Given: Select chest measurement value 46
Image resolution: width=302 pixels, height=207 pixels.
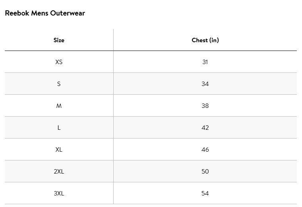Looking at the screenshot, I should point(205,150).
